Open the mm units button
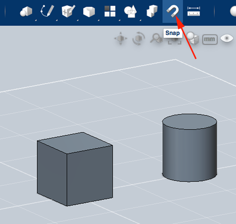Viewport: 236px width, 224px height. 210,40
